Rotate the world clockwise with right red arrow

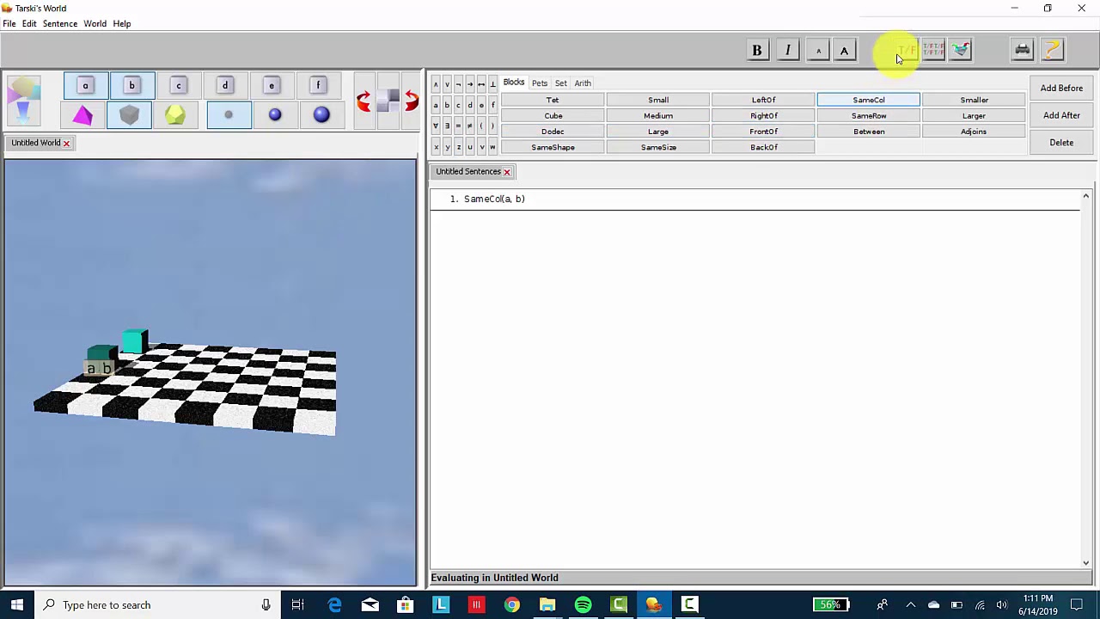[x=412, y=101]
